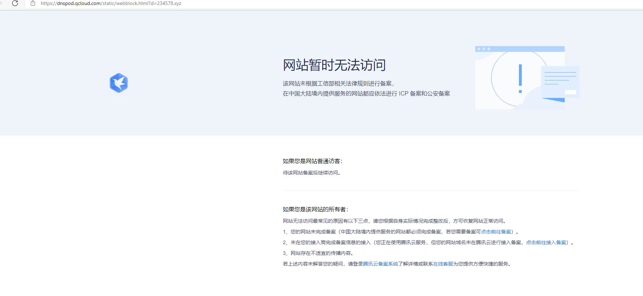Contact support via 在线客服 link
This screenshot has height=296, width=643.
coord(443,264)
